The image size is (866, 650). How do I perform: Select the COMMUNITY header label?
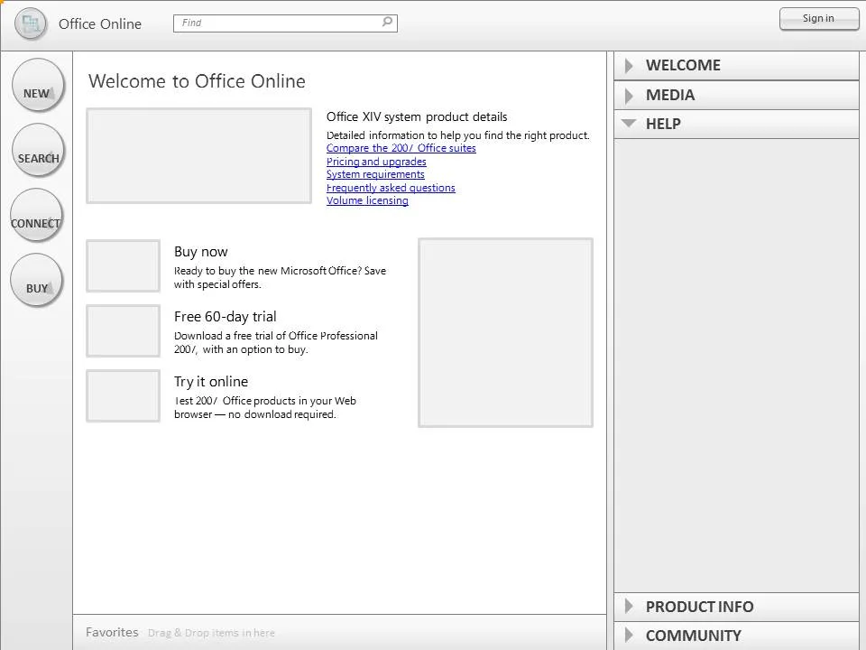tap(693, 636)
